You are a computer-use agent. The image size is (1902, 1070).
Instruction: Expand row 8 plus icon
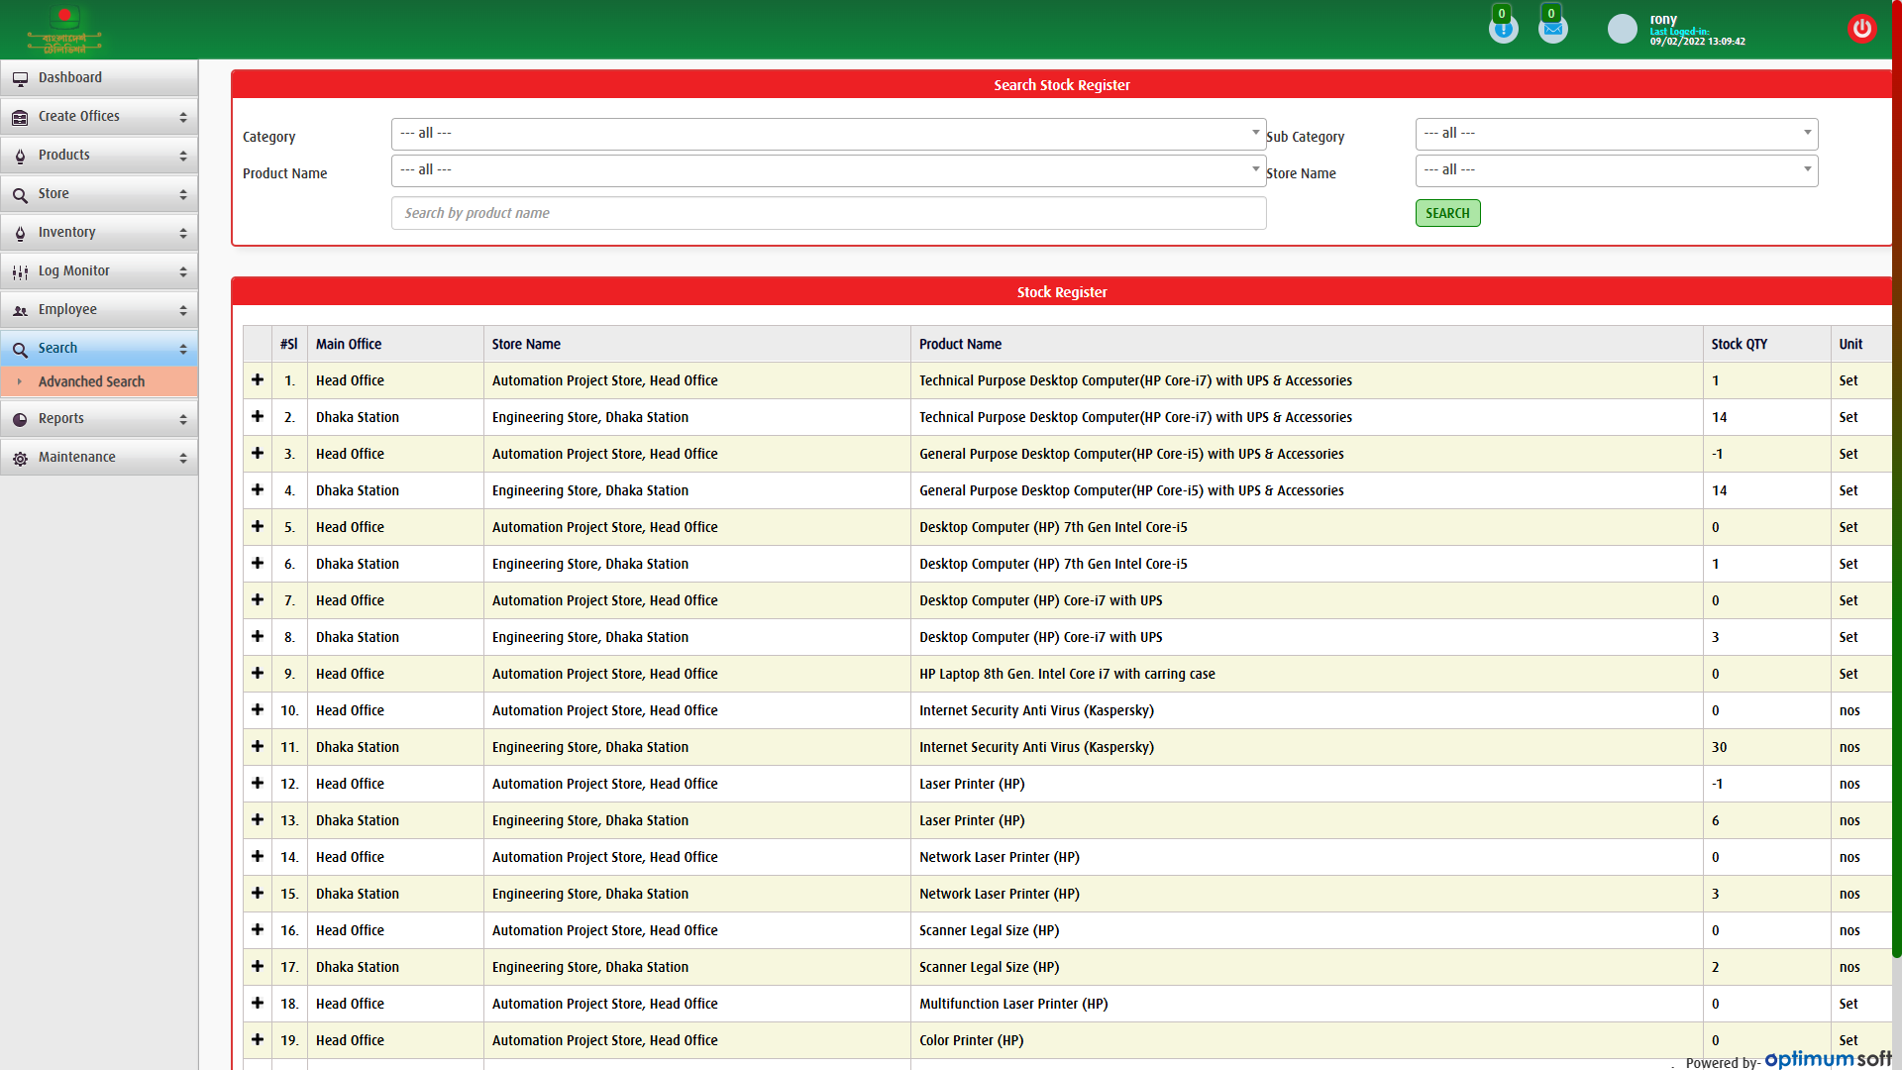[258, 636]
